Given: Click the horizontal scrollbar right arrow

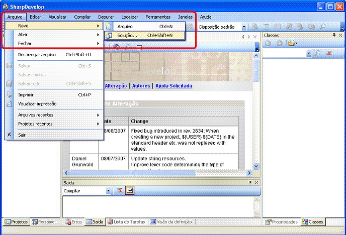Looking at the screenshot, I should click(249, 173).
